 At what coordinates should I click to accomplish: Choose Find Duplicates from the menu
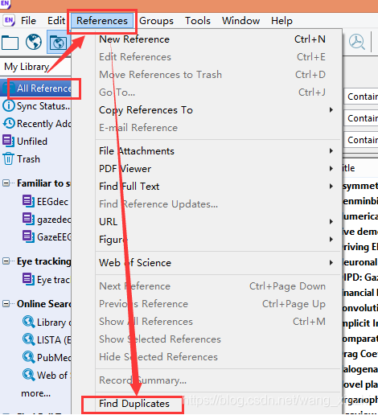click(134, 404)
